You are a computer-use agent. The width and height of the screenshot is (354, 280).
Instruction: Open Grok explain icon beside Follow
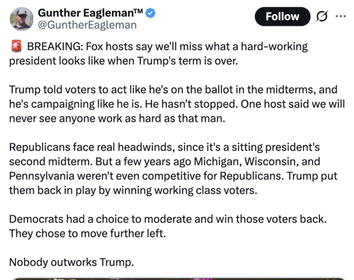(322, 16)
